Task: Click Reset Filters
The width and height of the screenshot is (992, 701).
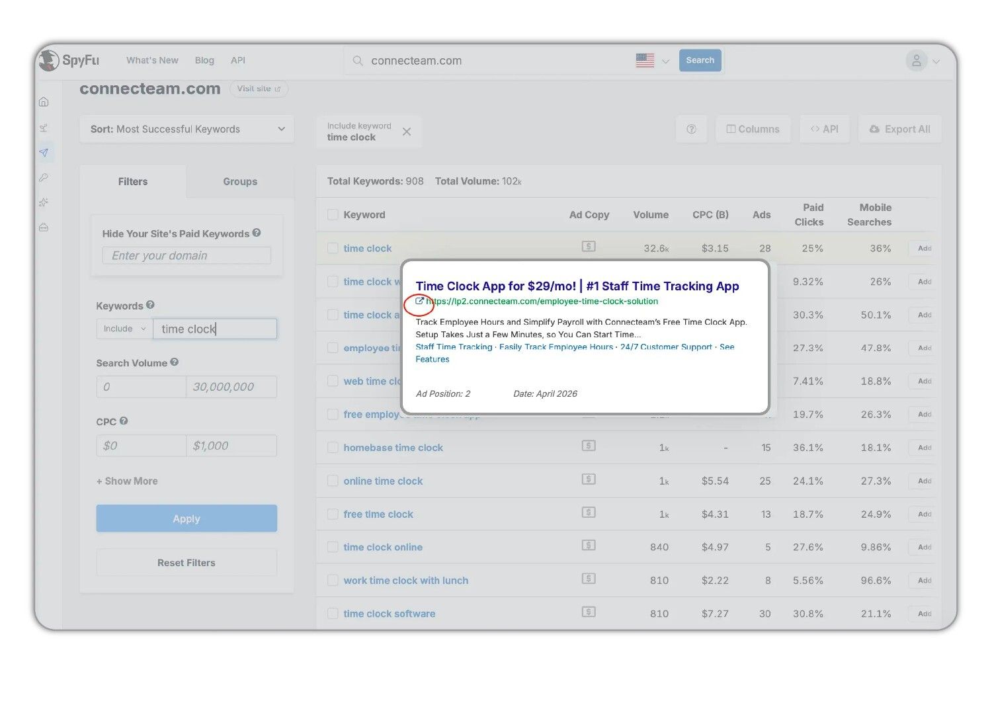Action: pyautogui.click(x=186, y=563)
